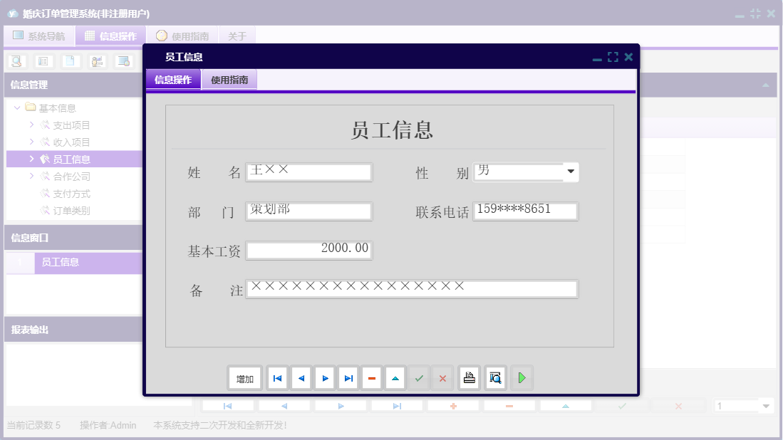Open the 性别 gender dropdown
783x440 pixels.
[x=571, y=172]
